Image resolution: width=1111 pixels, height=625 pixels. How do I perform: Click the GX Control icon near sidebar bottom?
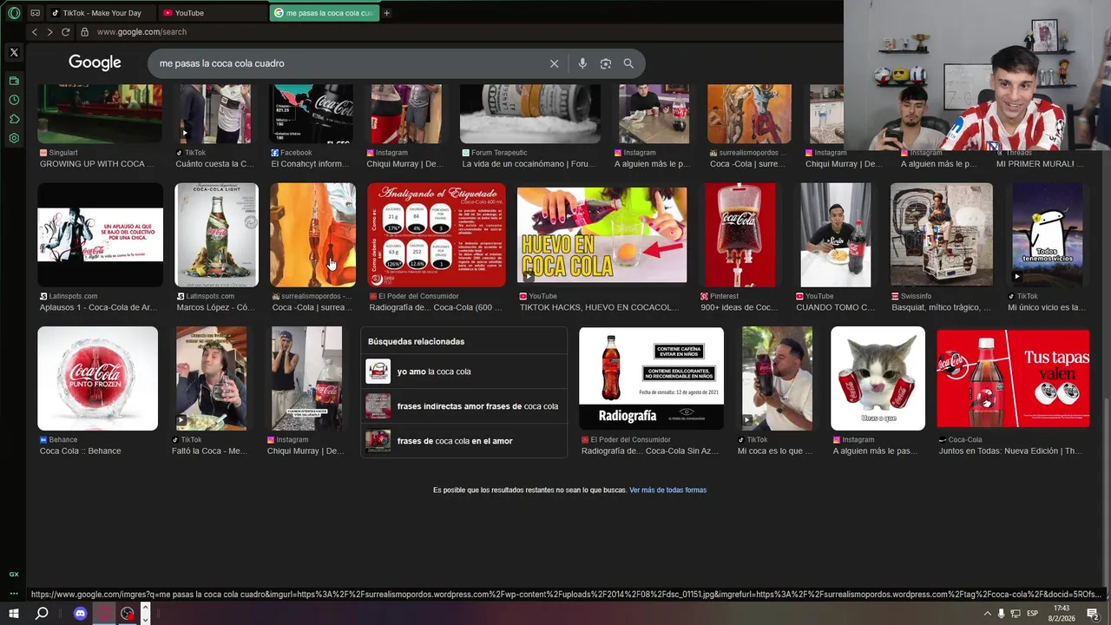pyautogui.click(x=14, y=575)
